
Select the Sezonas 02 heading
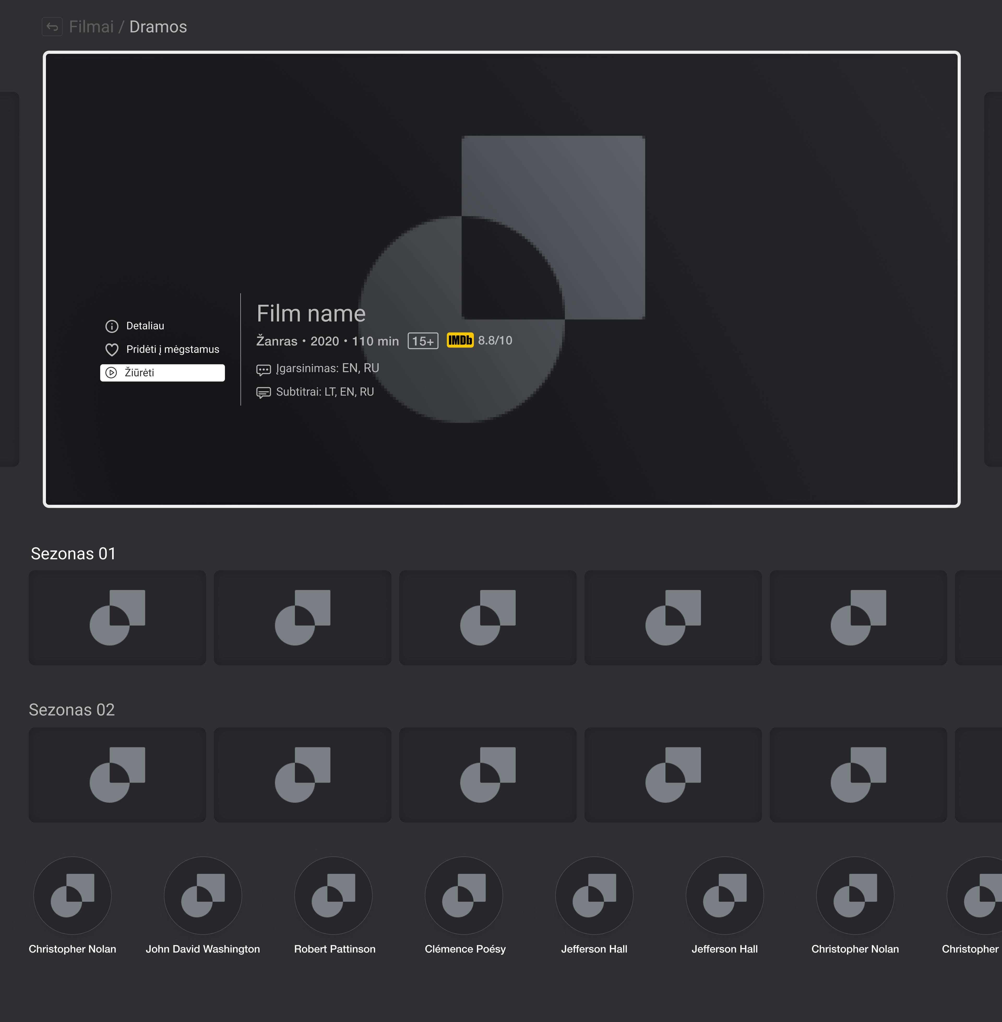point(71,710)
